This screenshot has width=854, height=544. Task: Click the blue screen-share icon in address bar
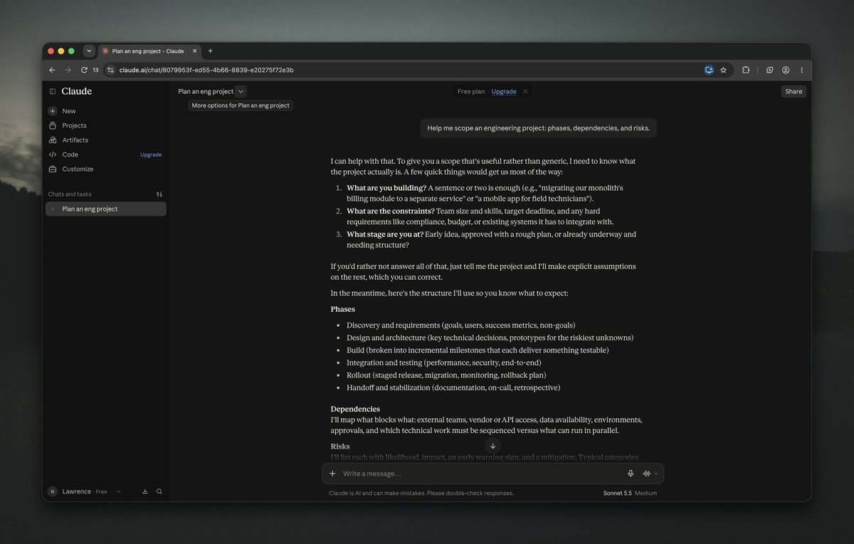pos(709,70)
